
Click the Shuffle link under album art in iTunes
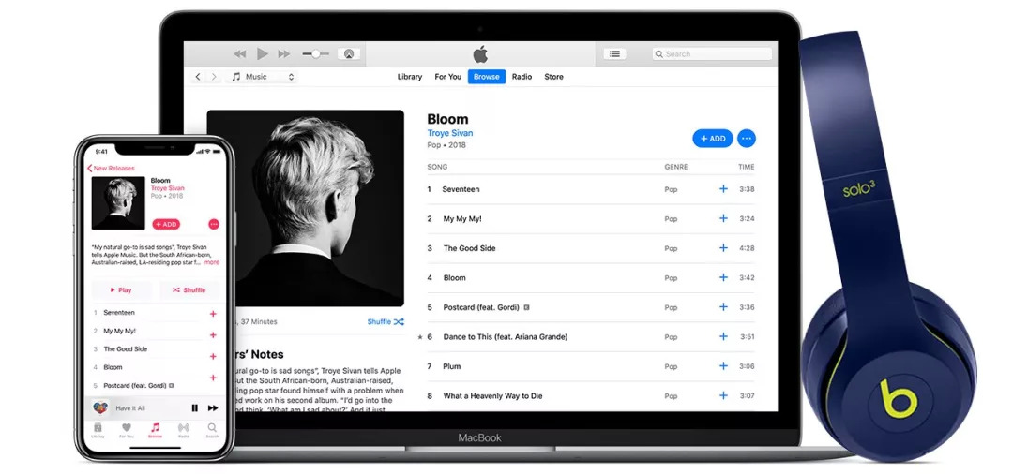tap(386, 322)
